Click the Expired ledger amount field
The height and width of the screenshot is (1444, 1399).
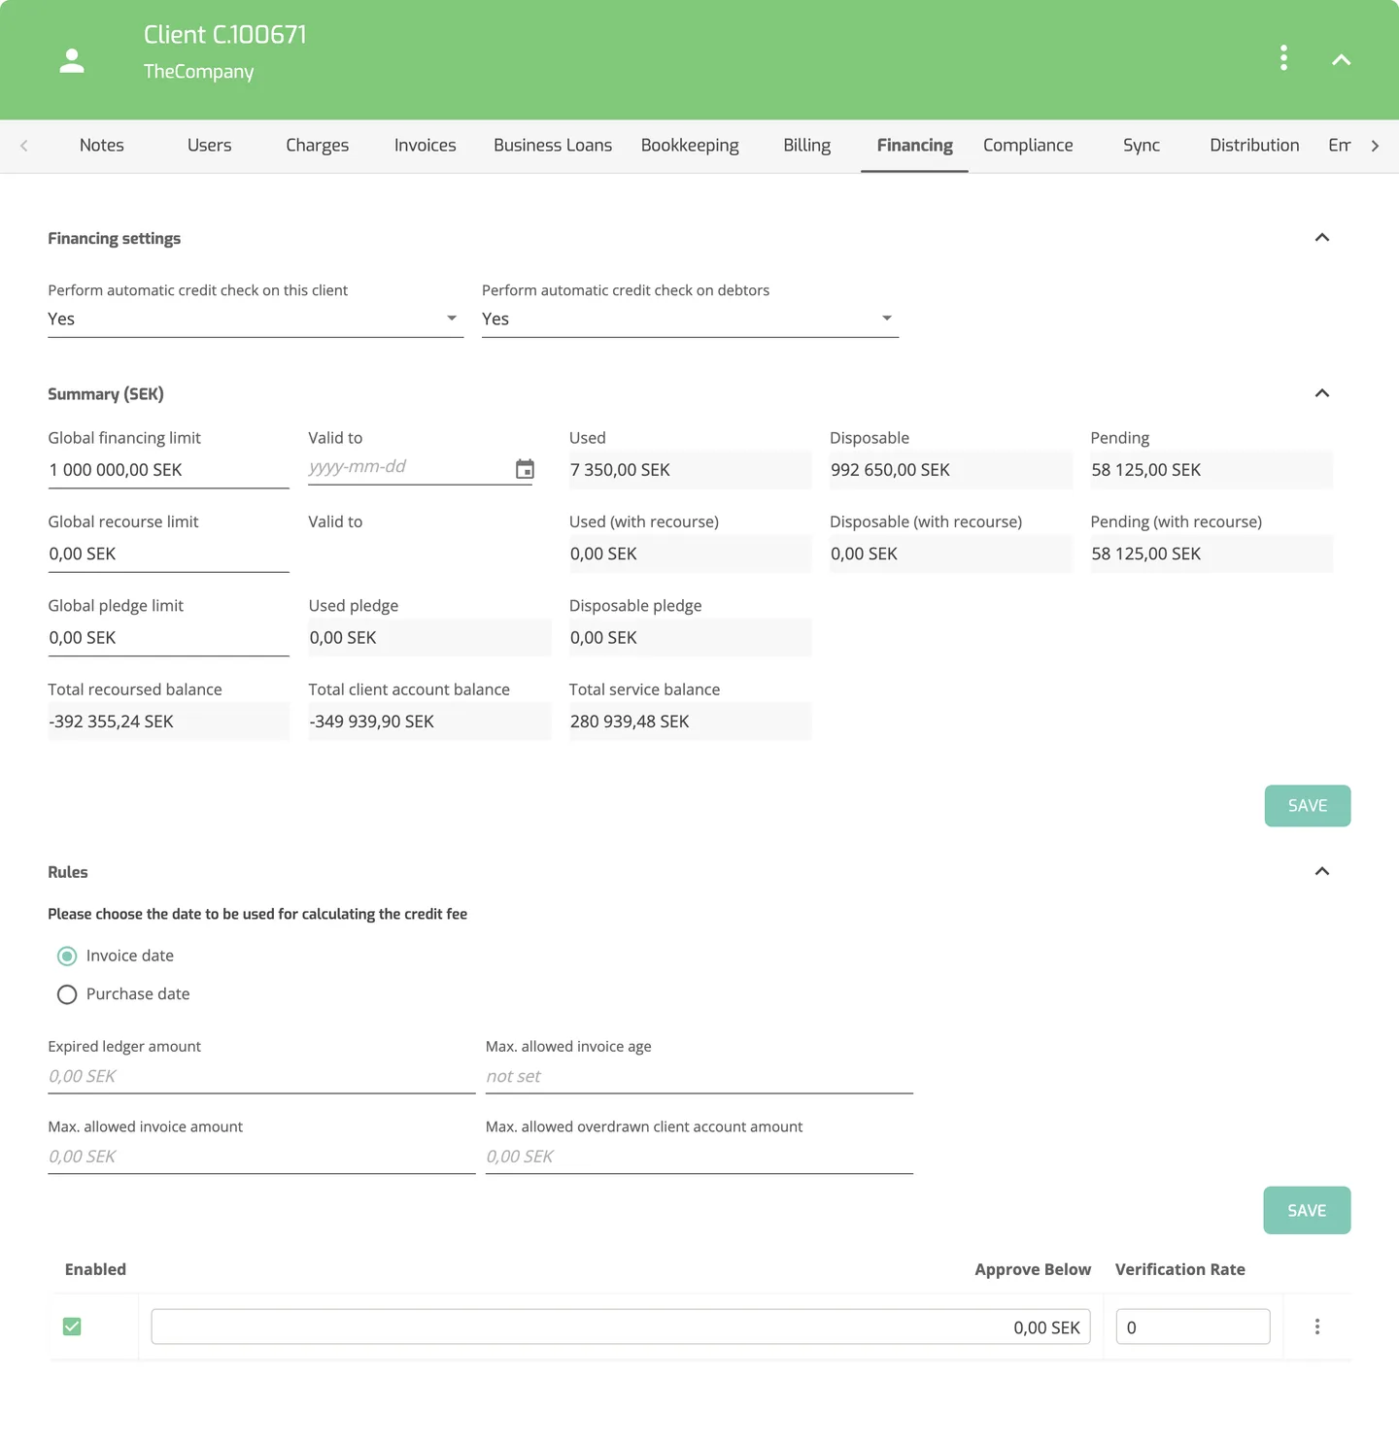click(261, 1076)
